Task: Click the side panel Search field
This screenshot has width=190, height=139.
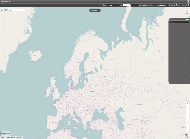Action: tap(179, 22)
